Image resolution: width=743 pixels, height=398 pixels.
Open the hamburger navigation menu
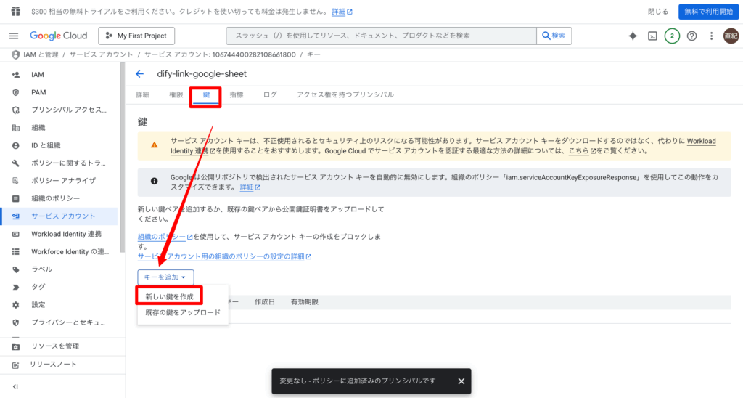pyautogui.click(x=14, y=36)
